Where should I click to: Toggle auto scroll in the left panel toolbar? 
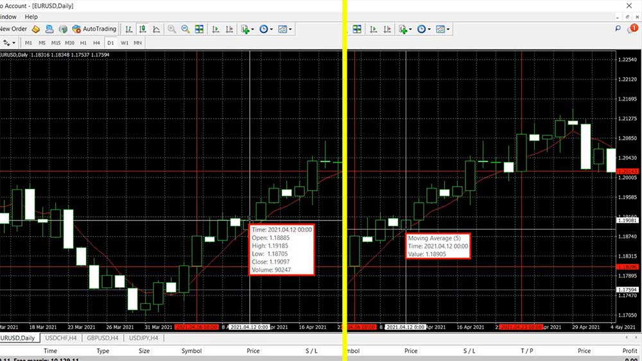(215, 29)
